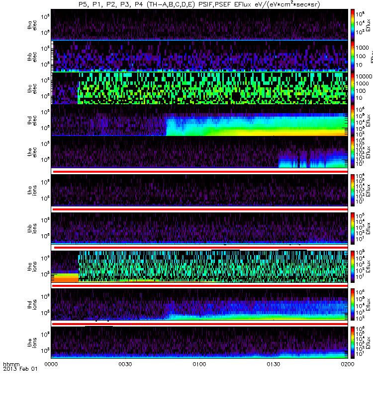The height and width of the screenshot is (397, 373).
Task: Click the color bar beside the ions panel
Action: tap(353, 342)
